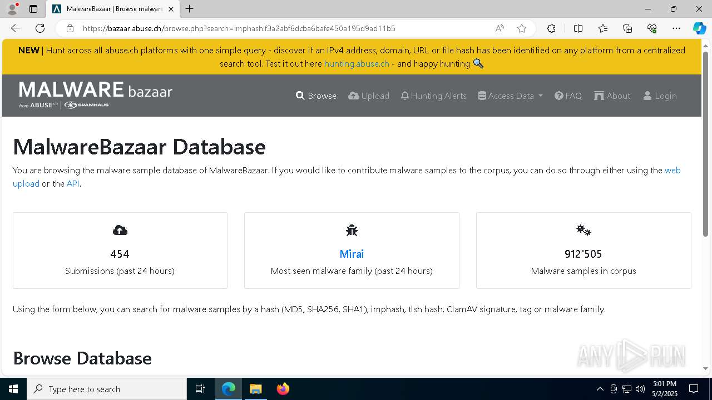712x400 pixels.
Task: Open Hunting Alerts nav item
Action: 434,96
